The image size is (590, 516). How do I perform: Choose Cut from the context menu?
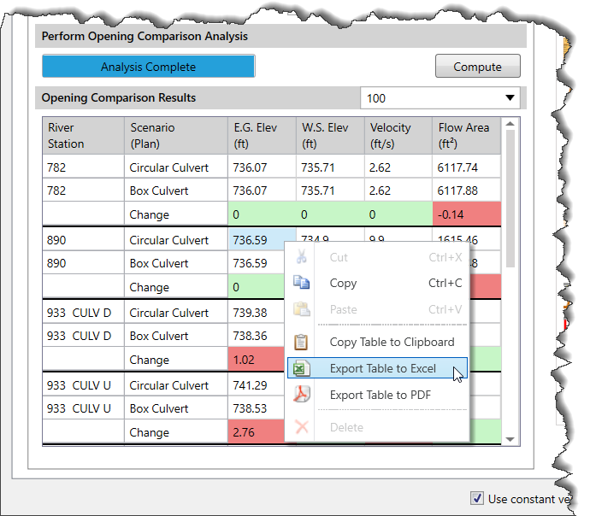pyautogui.click(x=377, y=257)
